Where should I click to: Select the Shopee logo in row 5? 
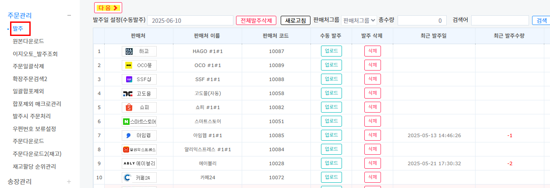pos(129,107)
